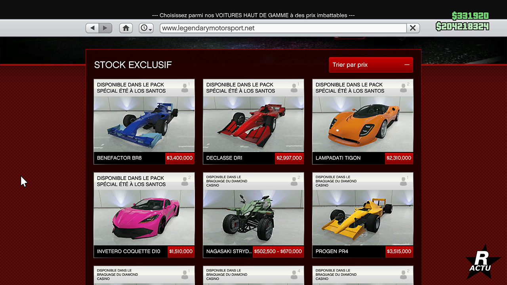This screenshot has height=285, width=507.
Task: Click the seat icon on Coquette D10 card
Action: click(x=185, y=181)
